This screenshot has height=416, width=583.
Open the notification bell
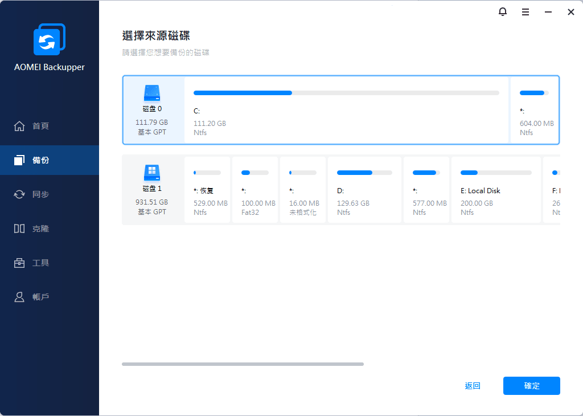coord(502,12)
